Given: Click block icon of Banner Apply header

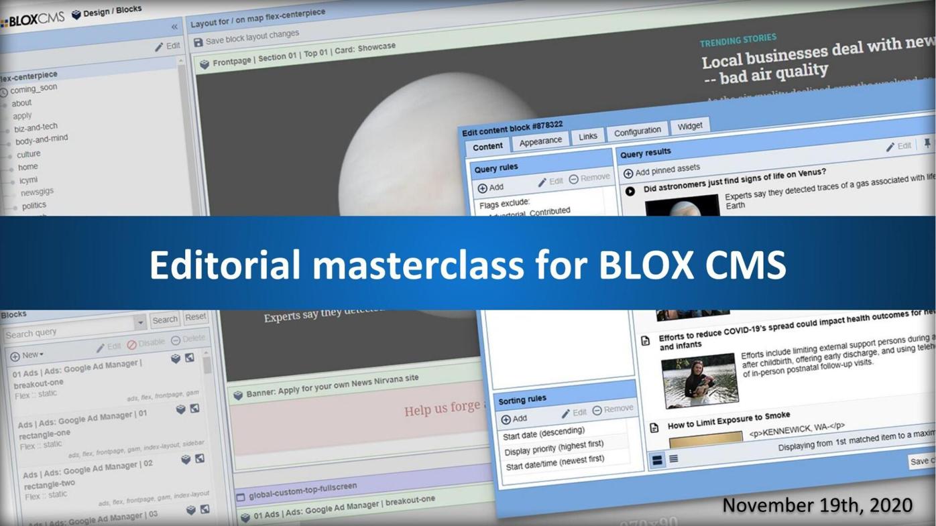Looking at the screenshot, I should tap(237, 396).
